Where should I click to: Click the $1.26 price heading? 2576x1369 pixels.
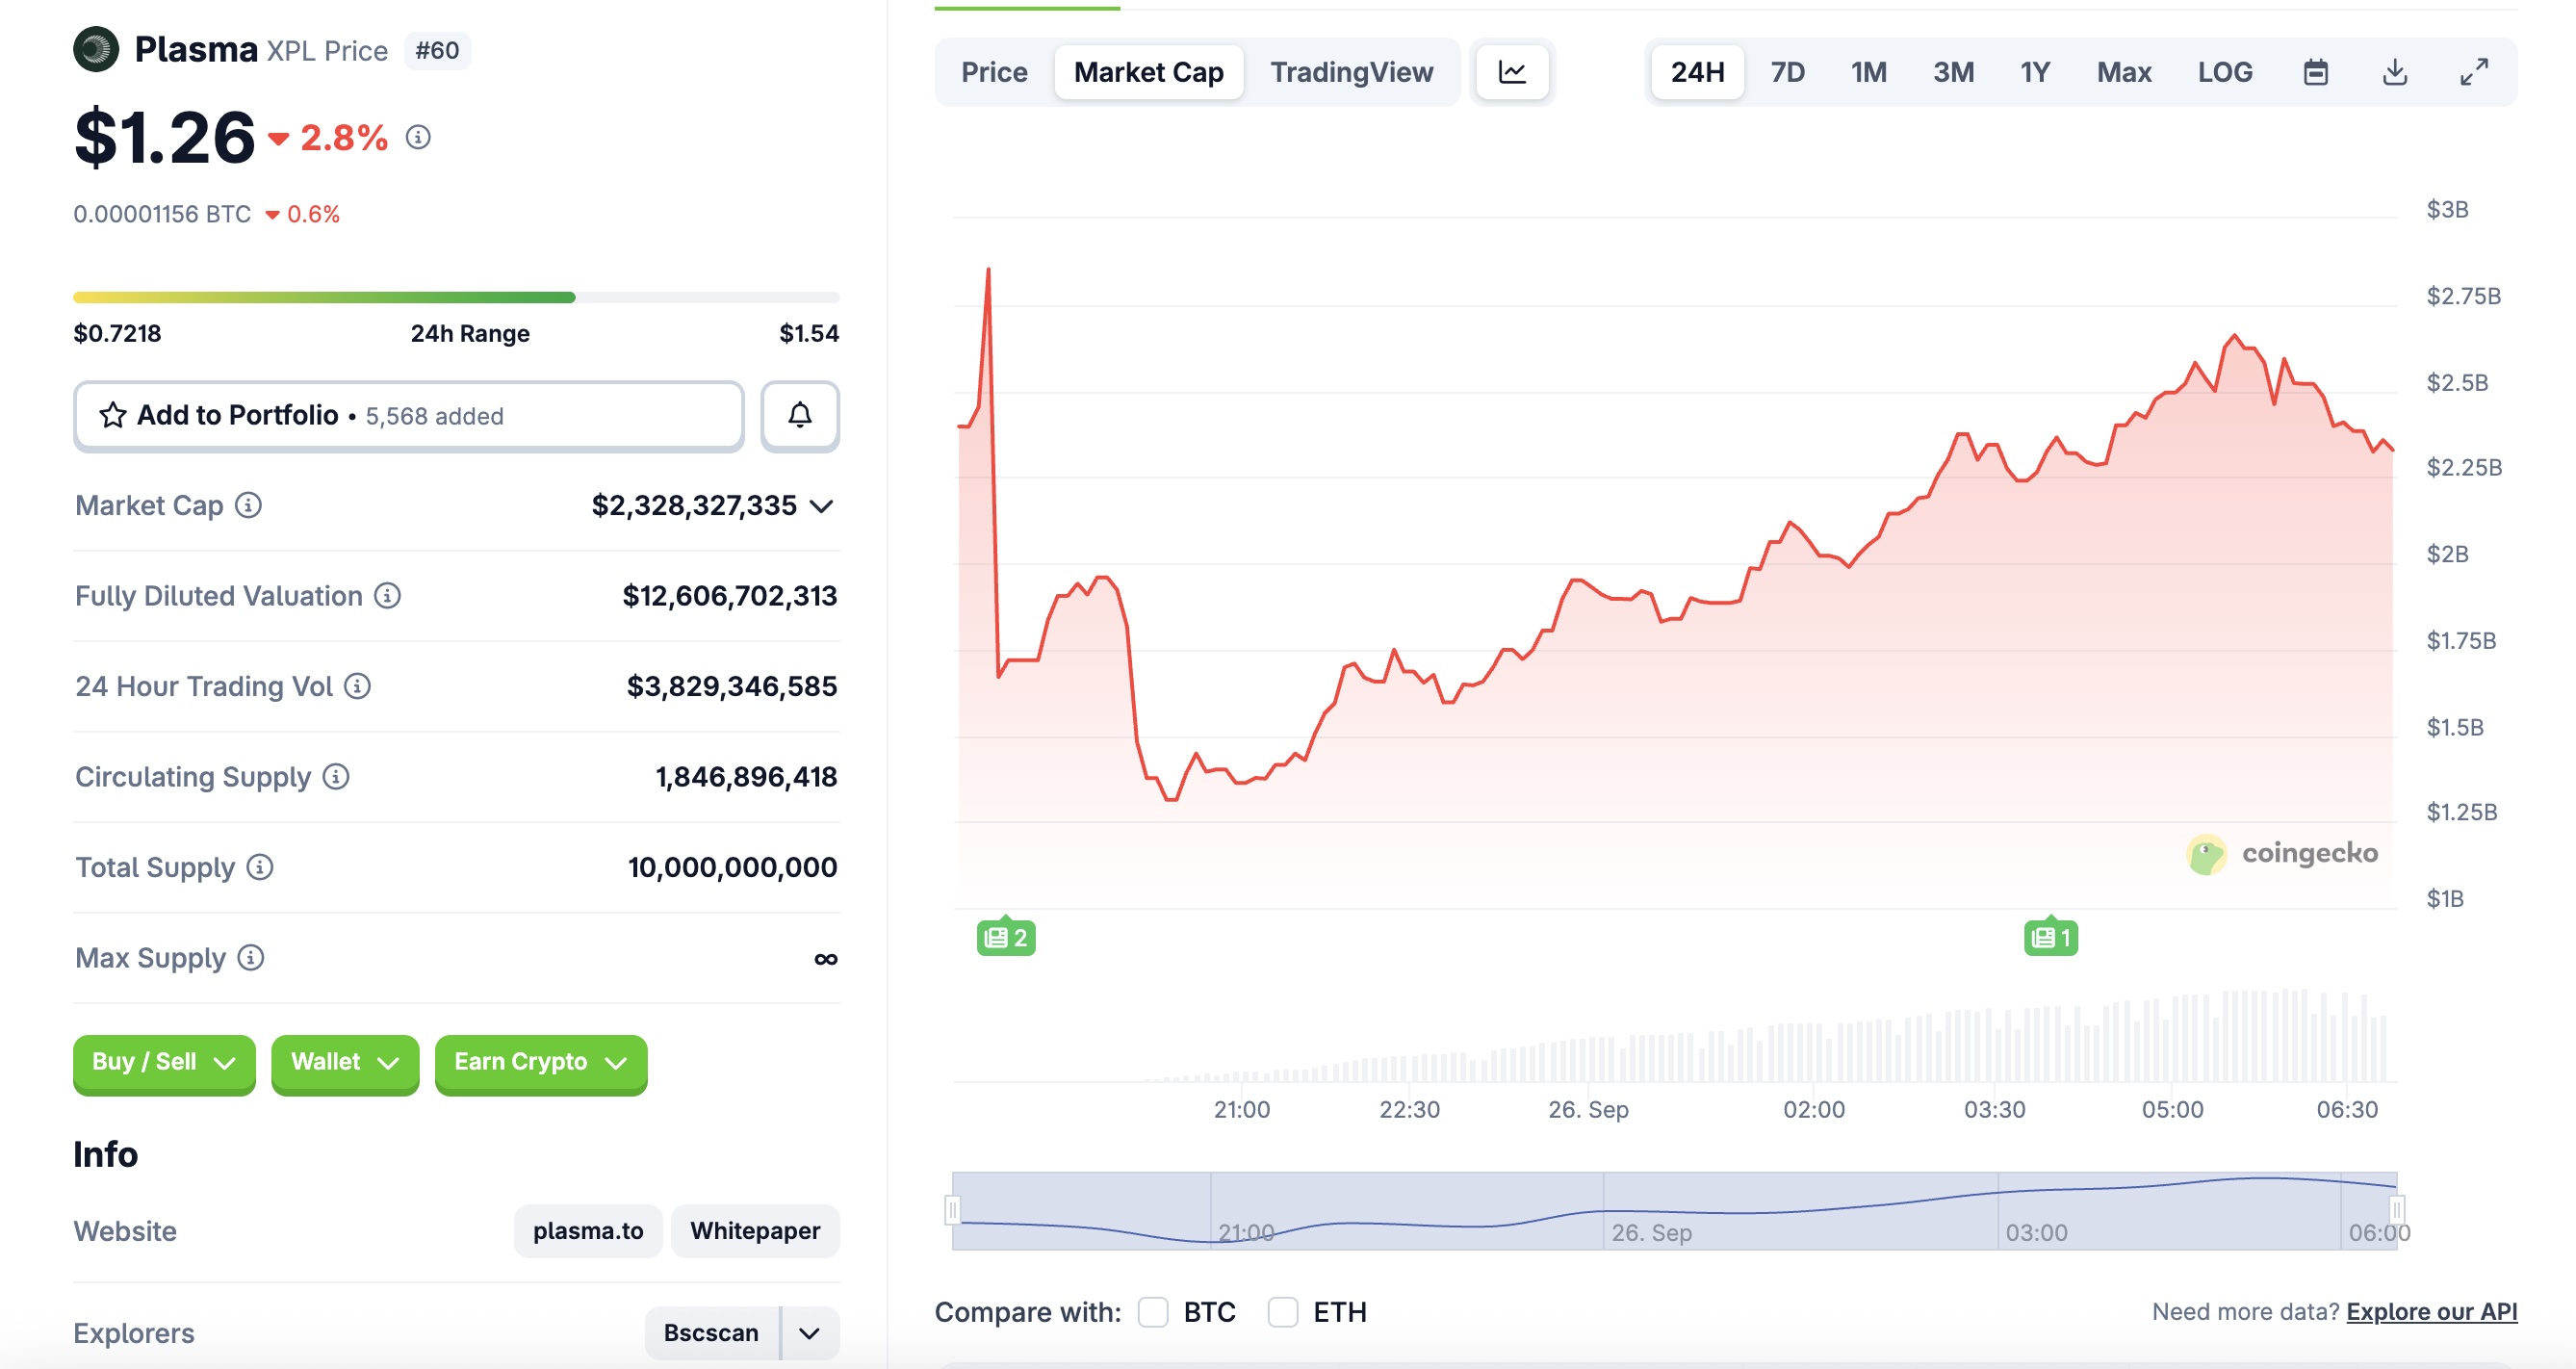click(165, 137)
